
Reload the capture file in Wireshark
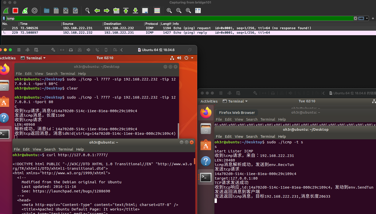(x=75, y=11)
